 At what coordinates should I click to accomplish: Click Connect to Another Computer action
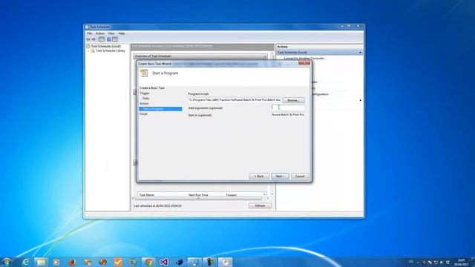coord(305,58)
